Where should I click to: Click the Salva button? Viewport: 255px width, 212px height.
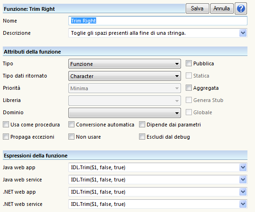point(197,8)
